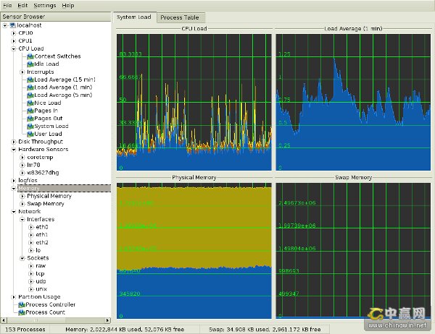Expand the tcp sockets node
Screen dimensions: 435x334
click(31, 273)
